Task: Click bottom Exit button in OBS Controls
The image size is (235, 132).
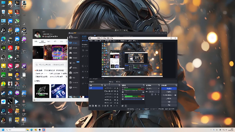Action: click(169, 105)
